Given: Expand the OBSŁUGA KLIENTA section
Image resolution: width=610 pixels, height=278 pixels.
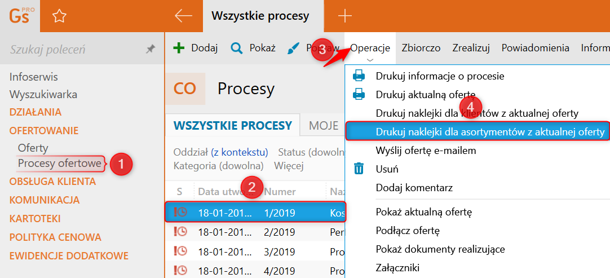Looking at the screenshot, I should coord(52,182).
